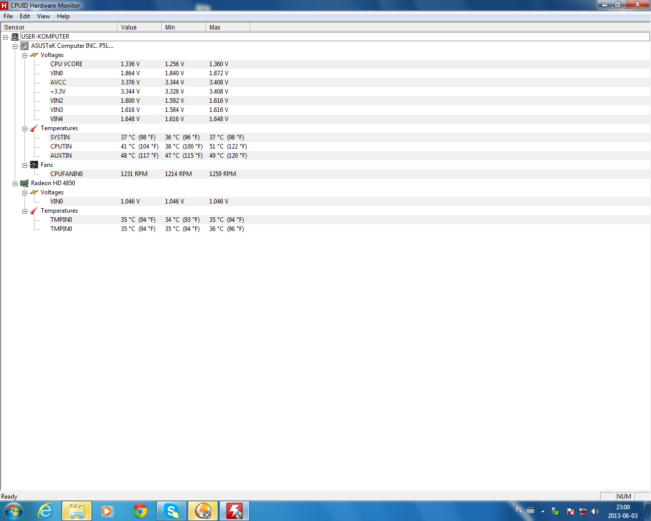The image size is (651, 521).
Task: Click the network tray icon
Action: pos(583,511)
